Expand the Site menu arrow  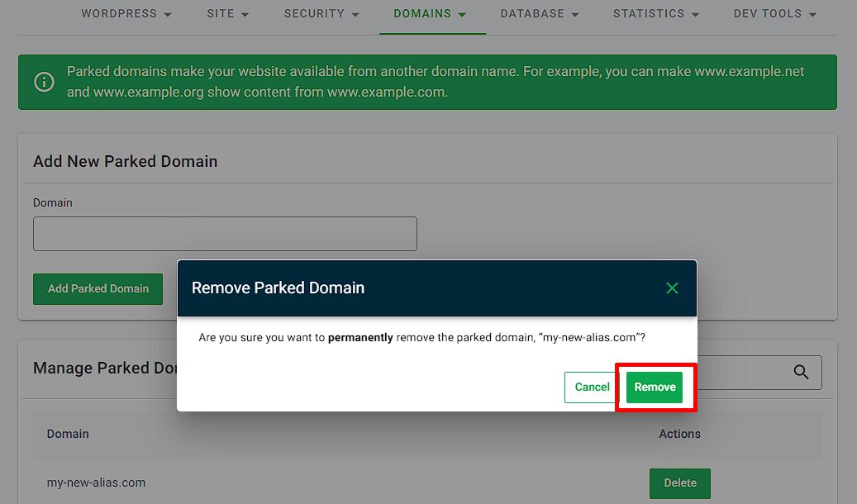tap(245, 15)
